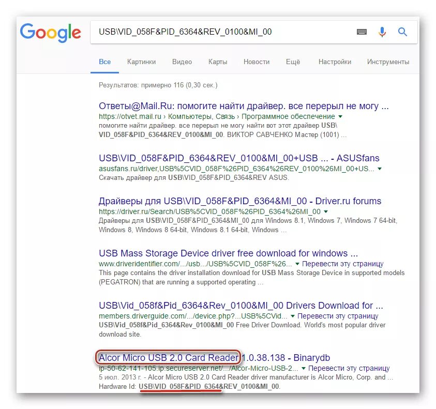Click the https://otvet.mail.ru breadcrumb URL

coord(217,116)
